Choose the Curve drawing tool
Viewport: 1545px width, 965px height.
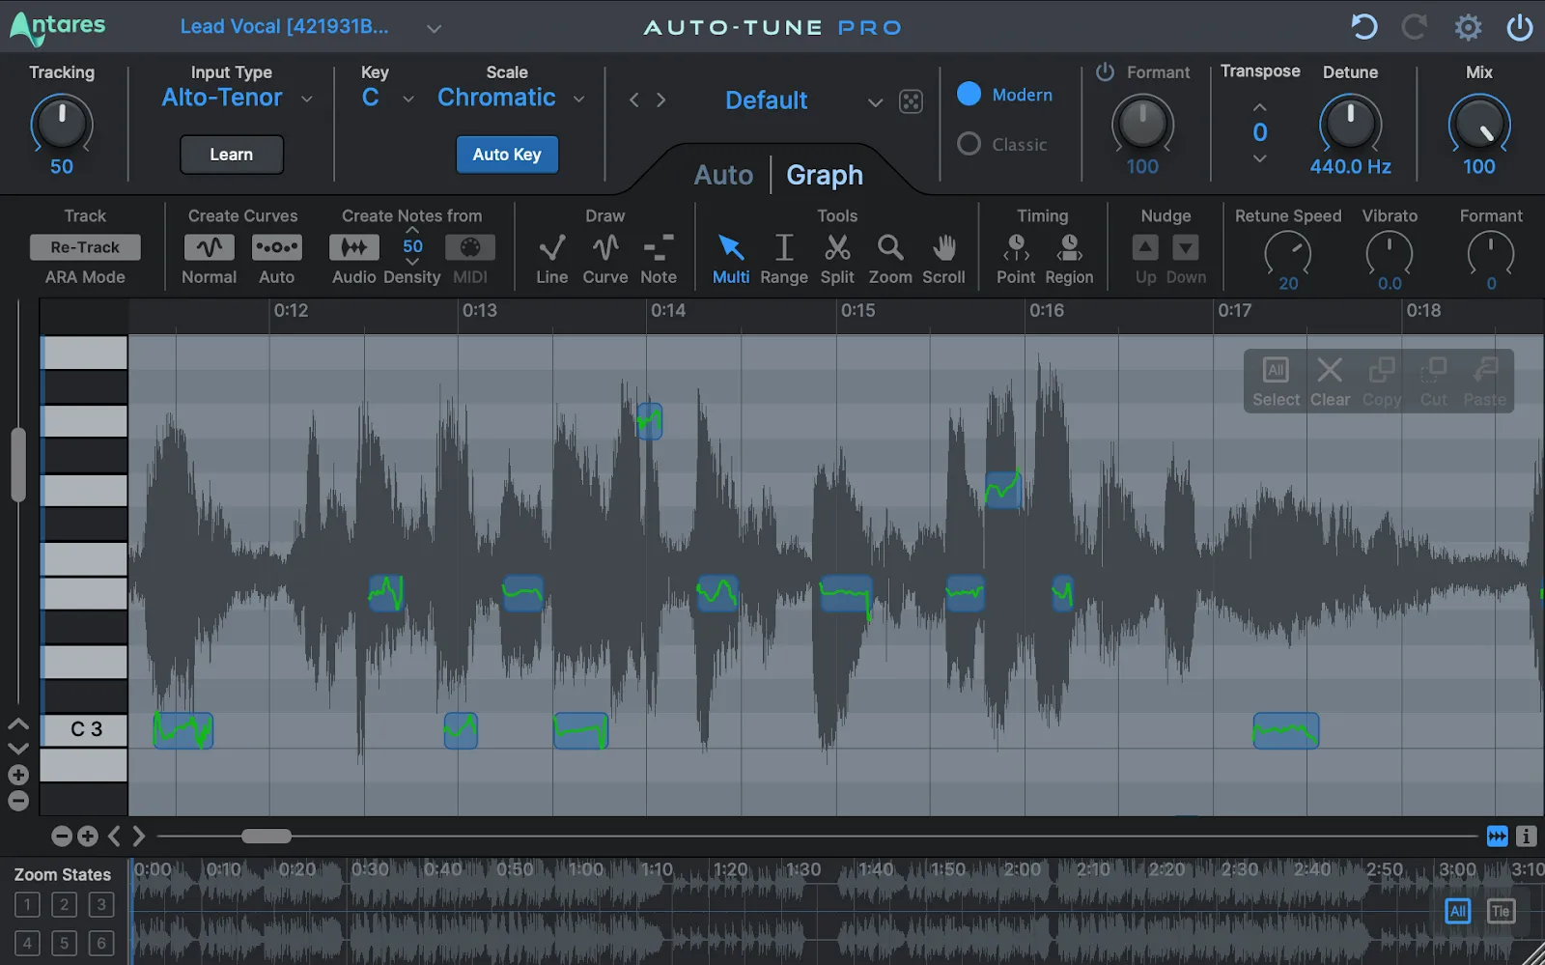point(604,254)
